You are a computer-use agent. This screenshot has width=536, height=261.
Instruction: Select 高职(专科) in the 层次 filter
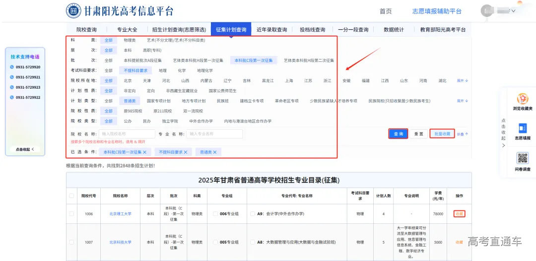pos(152,50)
